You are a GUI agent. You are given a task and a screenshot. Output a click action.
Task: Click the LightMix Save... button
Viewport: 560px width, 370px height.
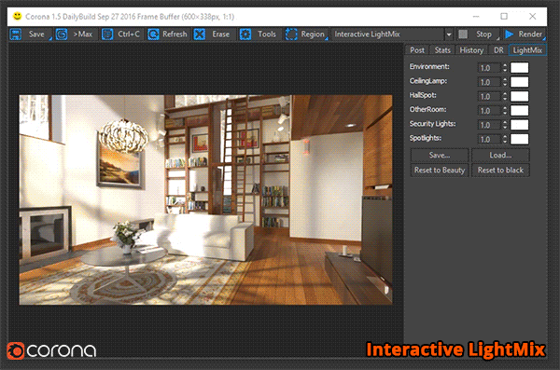(x=440, y=156)
